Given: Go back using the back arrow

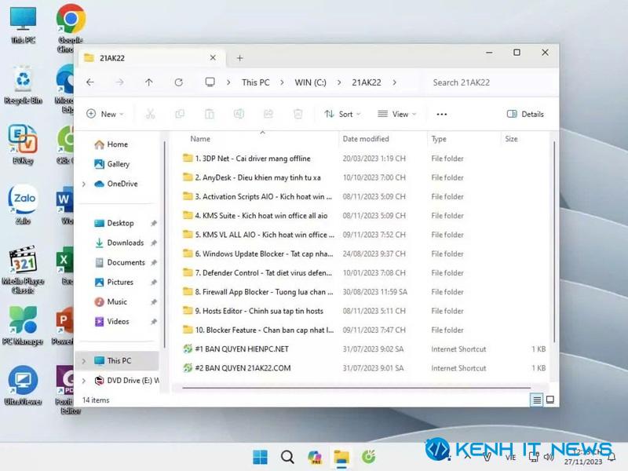Looking at the screenshot, I should (90, 82).
